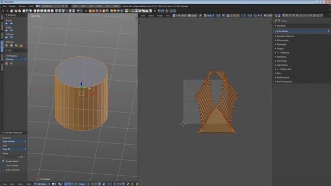
Task: Set Vertices shading to flat
Action: pyautogui.click(x=11, y=38)
